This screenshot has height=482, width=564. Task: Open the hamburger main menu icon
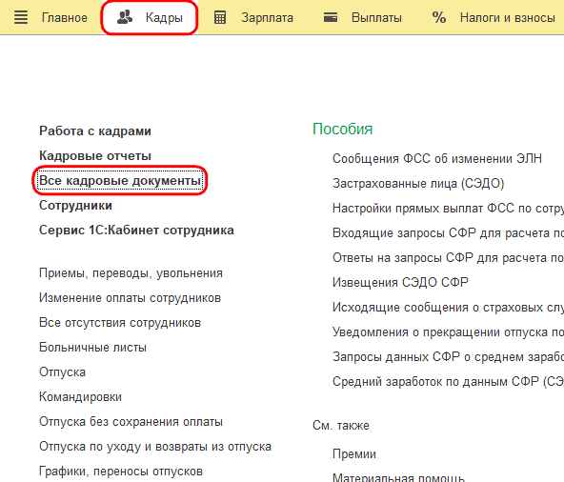[x=21, y=17]
